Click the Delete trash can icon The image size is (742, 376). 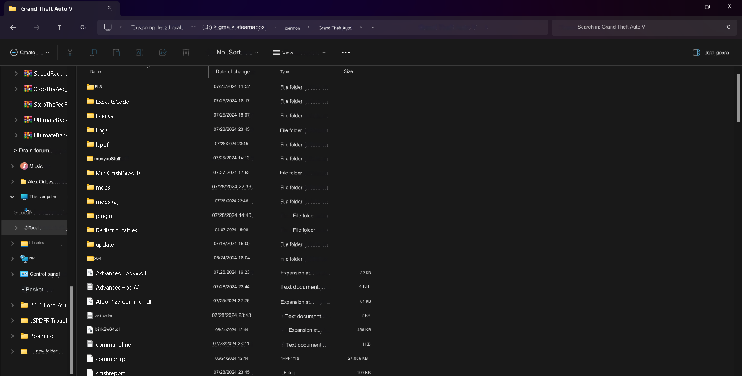[x=186, y=53]
